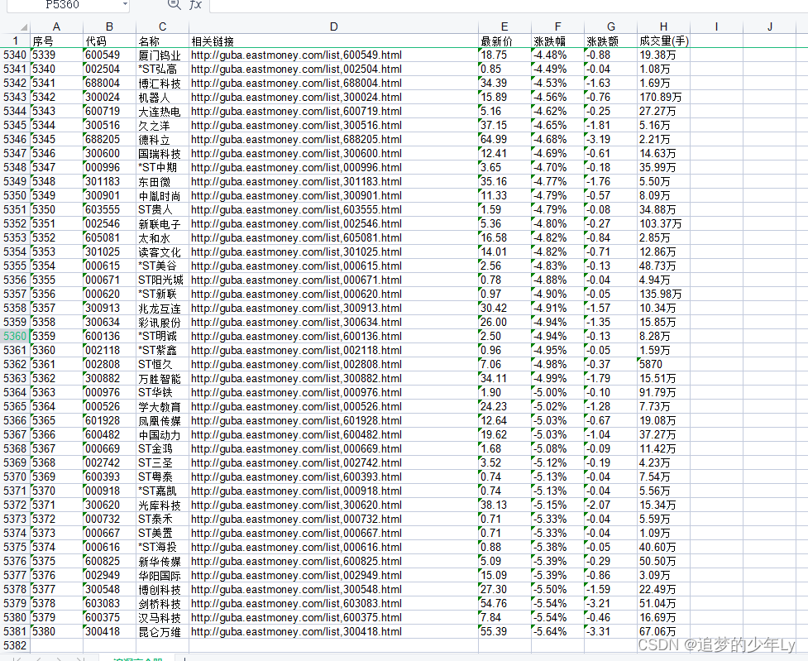The height and width of the screenshot is (661, 808).
Task: Click the cell with name 学大教育
Action: point(162,407)
